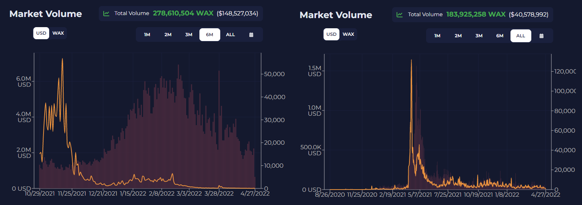Click the 278,610,504 WAX total volume value

coord(183,13)
